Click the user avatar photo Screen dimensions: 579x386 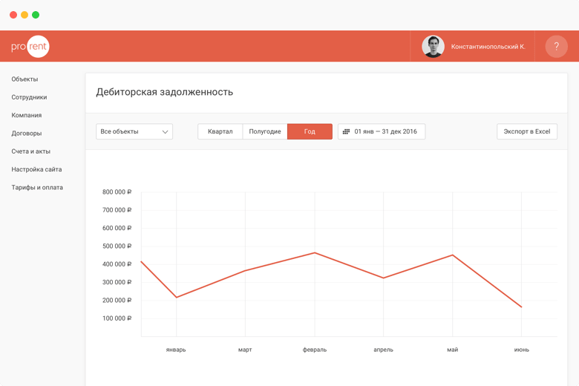434,47
